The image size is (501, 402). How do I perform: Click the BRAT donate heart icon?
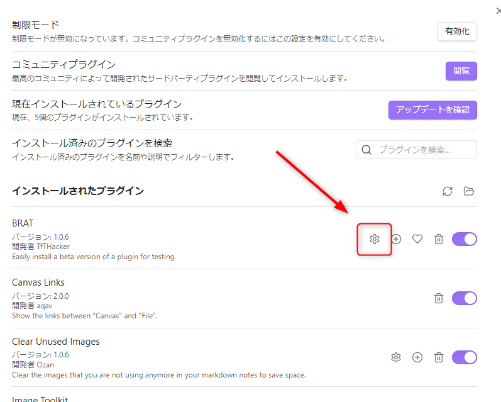click(417, 239)
